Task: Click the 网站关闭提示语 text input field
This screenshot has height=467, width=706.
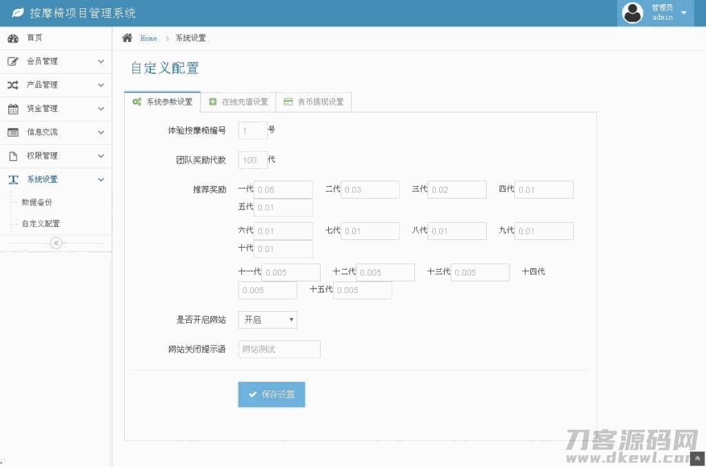Action: 279,350
